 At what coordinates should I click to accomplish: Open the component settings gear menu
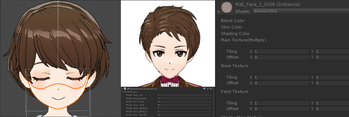pyautogui.click(x=211, y=89)
